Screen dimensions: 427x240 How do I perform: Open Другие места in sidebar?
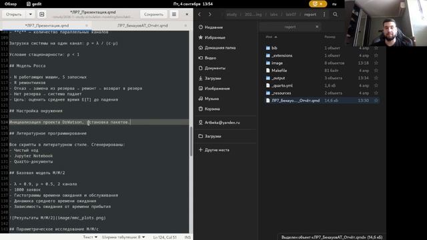217,150
